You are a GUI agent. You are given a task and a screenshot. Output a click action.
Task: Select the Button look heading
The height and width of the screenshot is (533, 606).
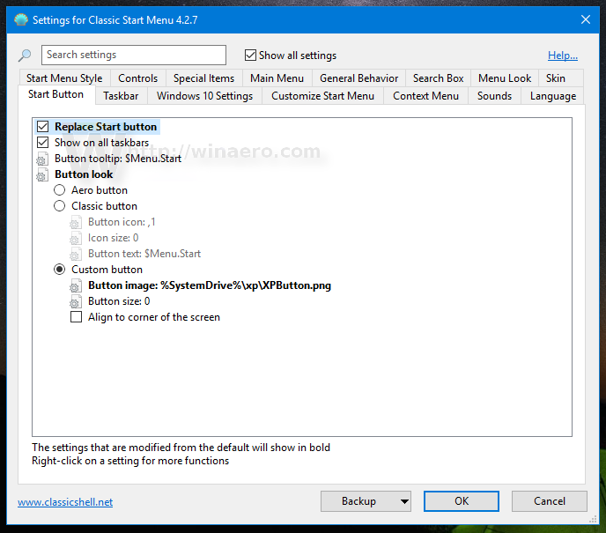(84, 174)
